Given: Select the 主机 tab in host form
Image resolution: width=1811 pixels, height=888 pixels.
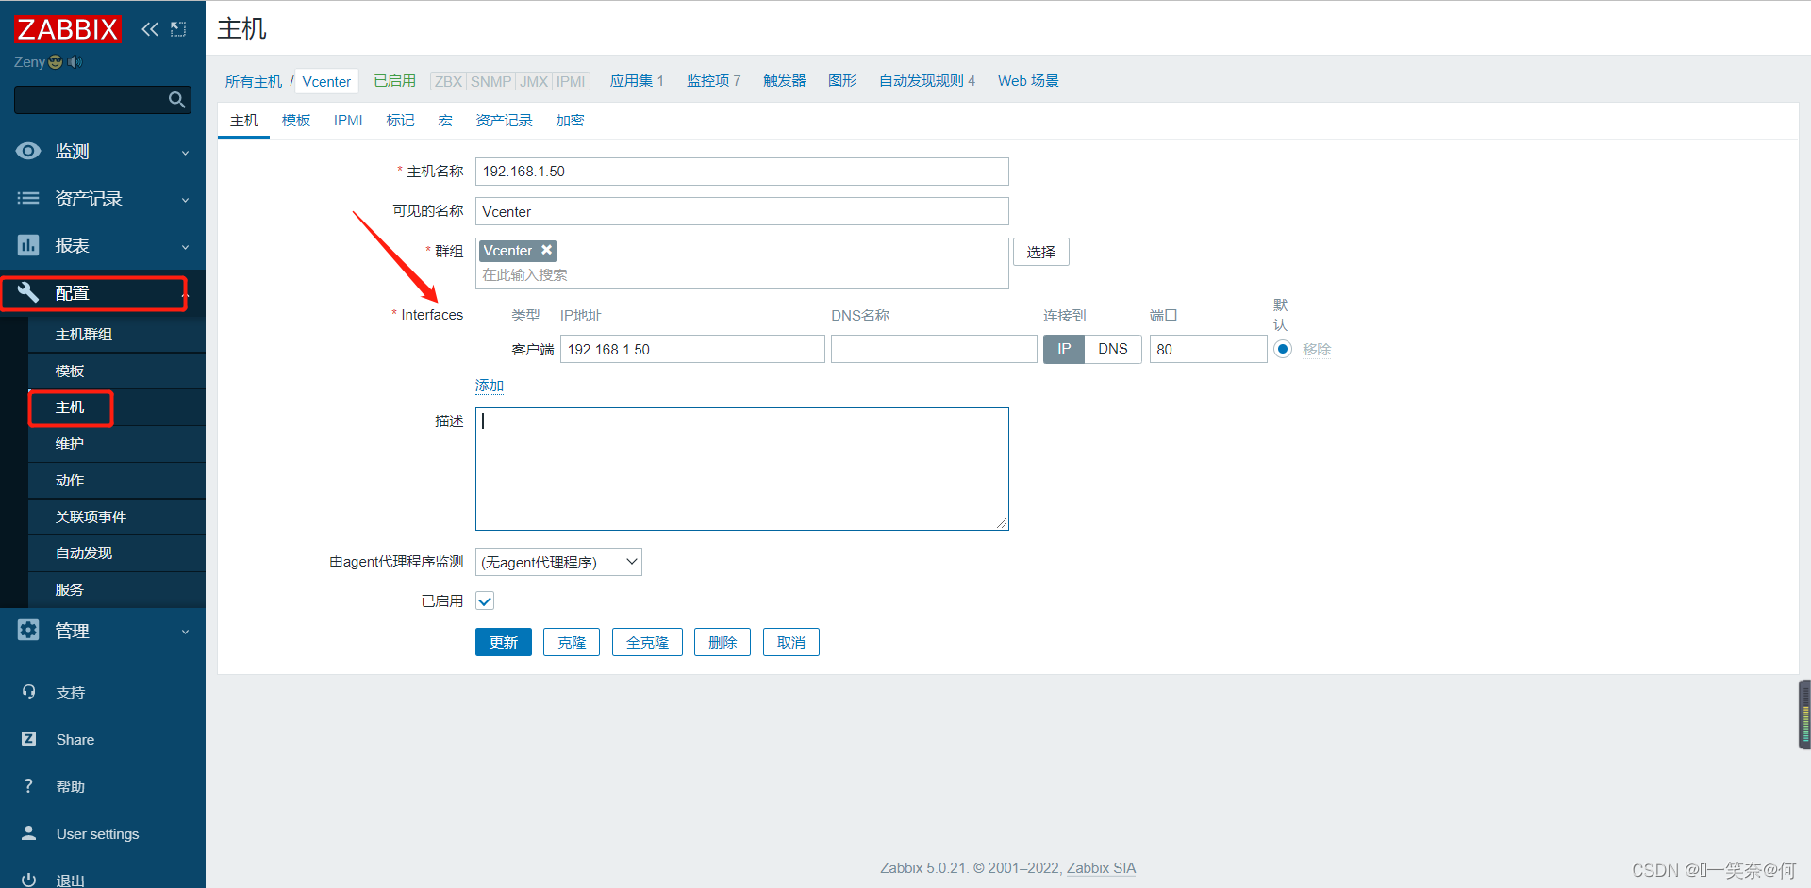Looking at the screenshot, I should 244,121.
